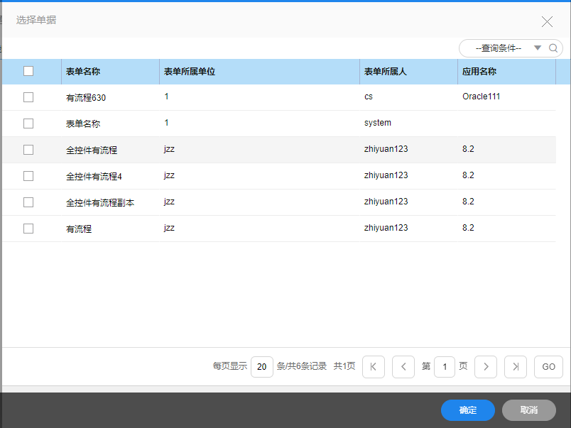Sort by 表单名称 column header
Screen dimensions: 571x428
tap(83, 72)
